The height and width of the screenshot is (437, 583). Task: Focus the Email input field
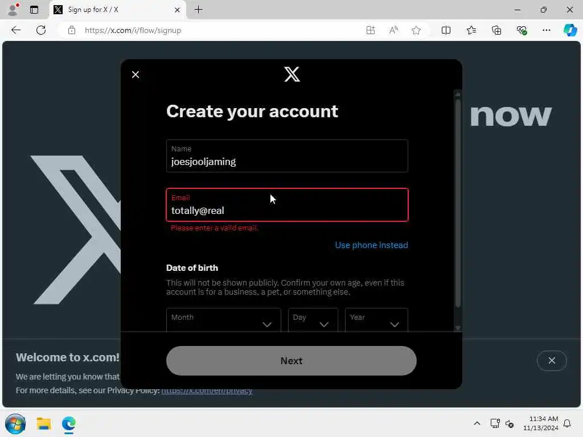287,205
